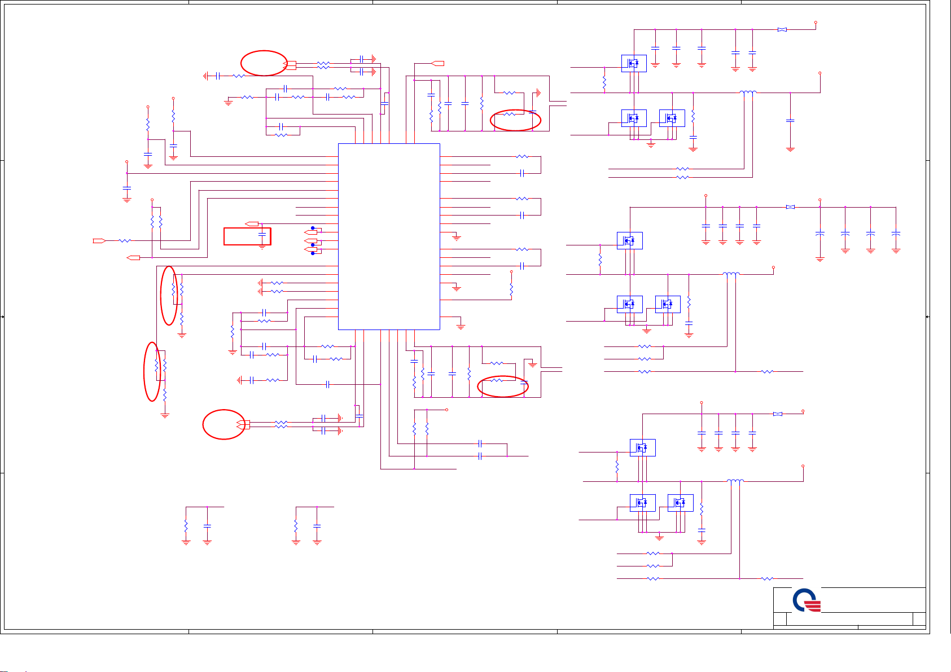The image size is (951, 672).
Task: Select the topmost MOSFET symbol on the right
Action: click(634, 63)
